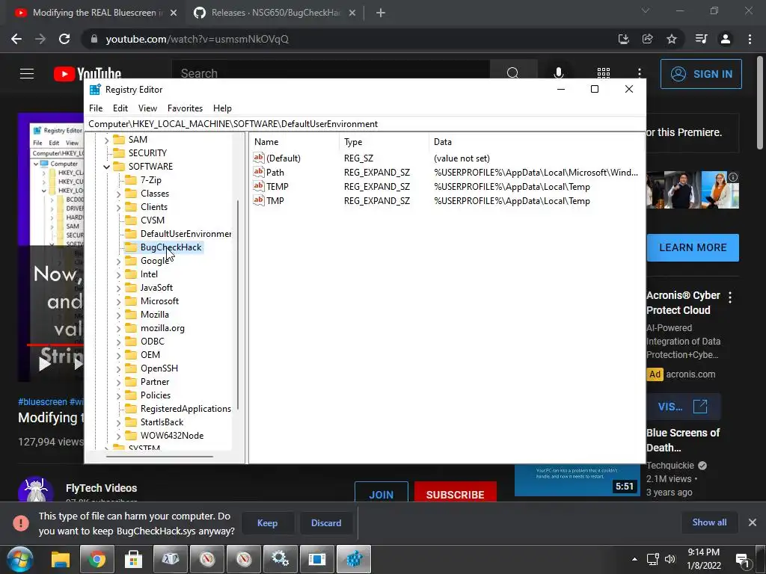Open Chrome three-dot menu
Image resolution: width=766 pixels, height=574 pixels.
750,39
